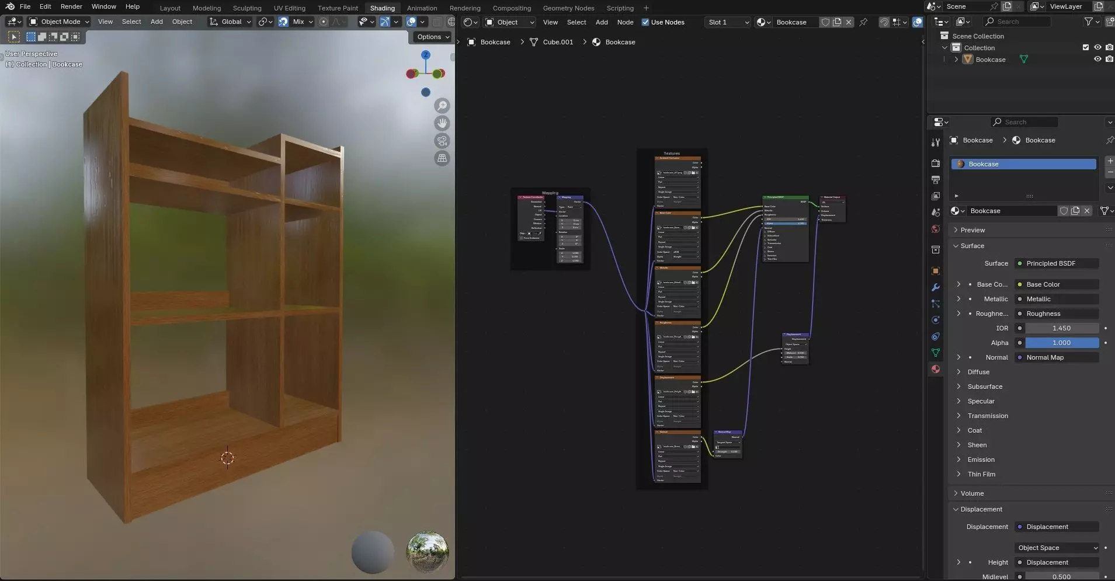The width and height of the screenshot is (1115, 581).
Task: Toggle viewport snapping magnet
Action: pos(283,22)
